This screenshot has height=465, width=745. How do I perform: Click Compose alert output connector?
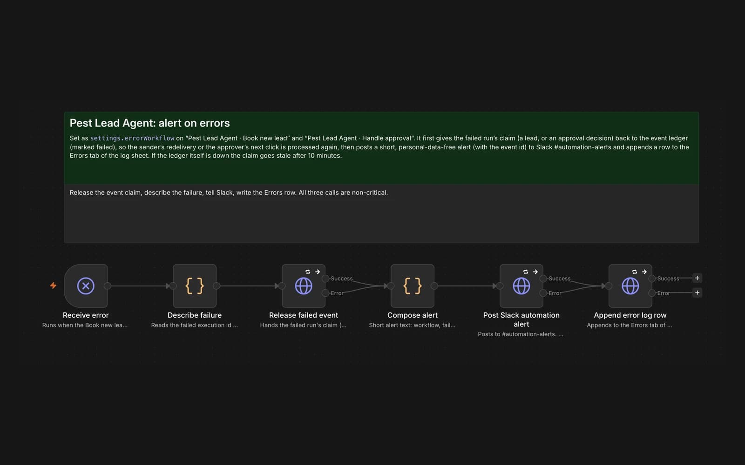point(434,286)
